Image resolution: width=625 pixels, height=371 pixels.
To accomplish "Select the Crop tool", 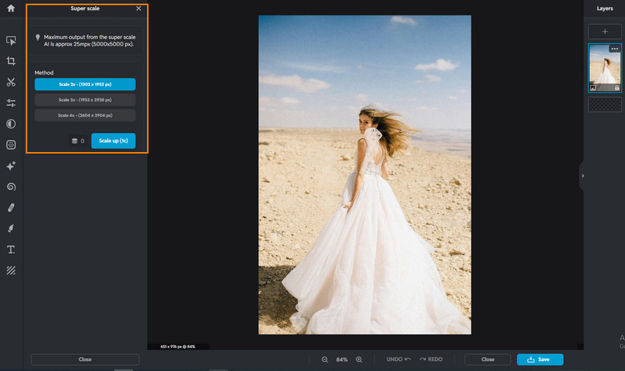I will pos(11,61).
